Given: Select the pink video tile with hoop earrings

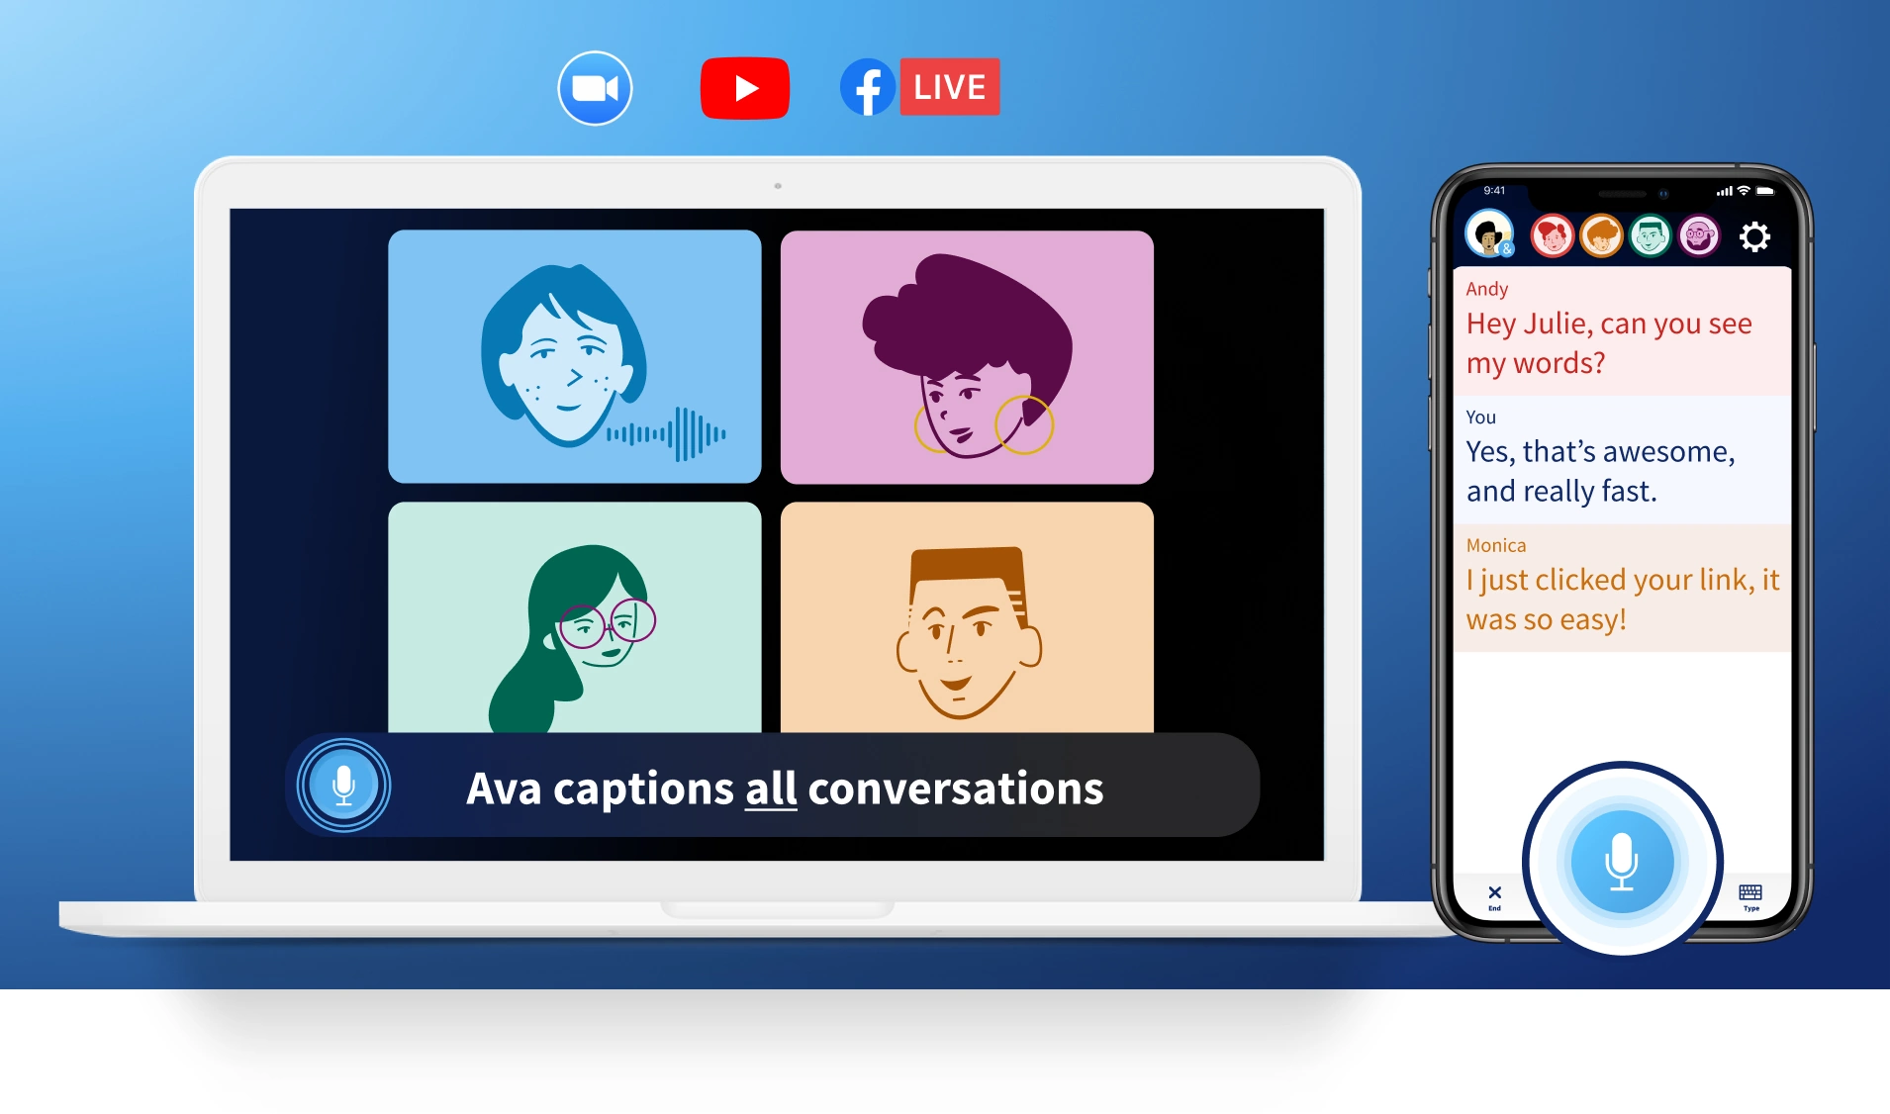Looking at the screenshot, I should point(967,356).
